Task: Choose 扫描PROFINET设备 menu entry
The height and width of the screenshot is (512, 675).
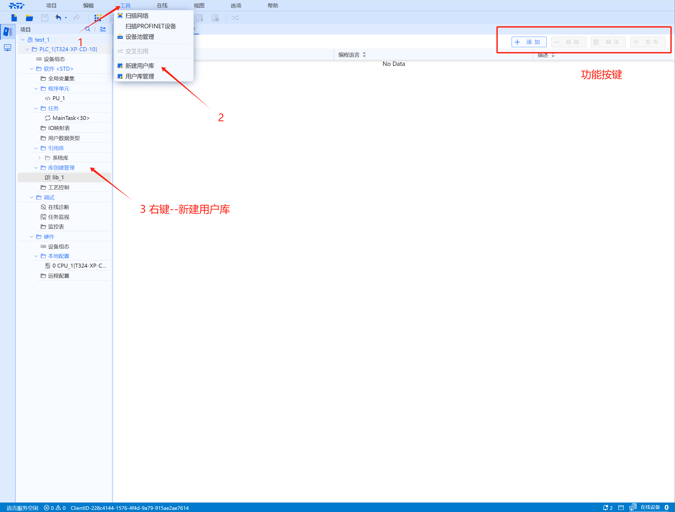Action: 150,26
